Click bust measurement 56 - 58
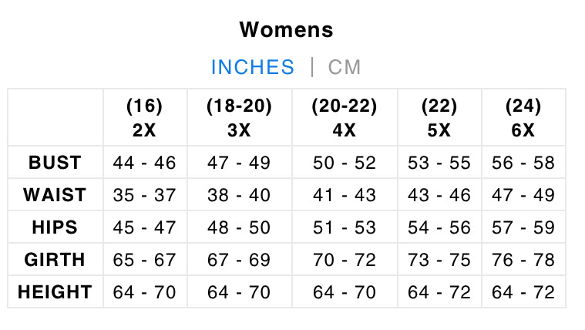The height and width of the screenshot is (330, 585). click(523, 163)
